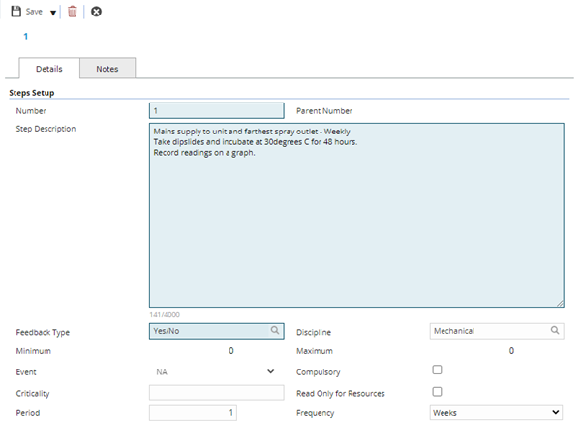Open the Frequency dropdown set to Weeks
This screenshot has height=443, width=581.
pos(496,413)
